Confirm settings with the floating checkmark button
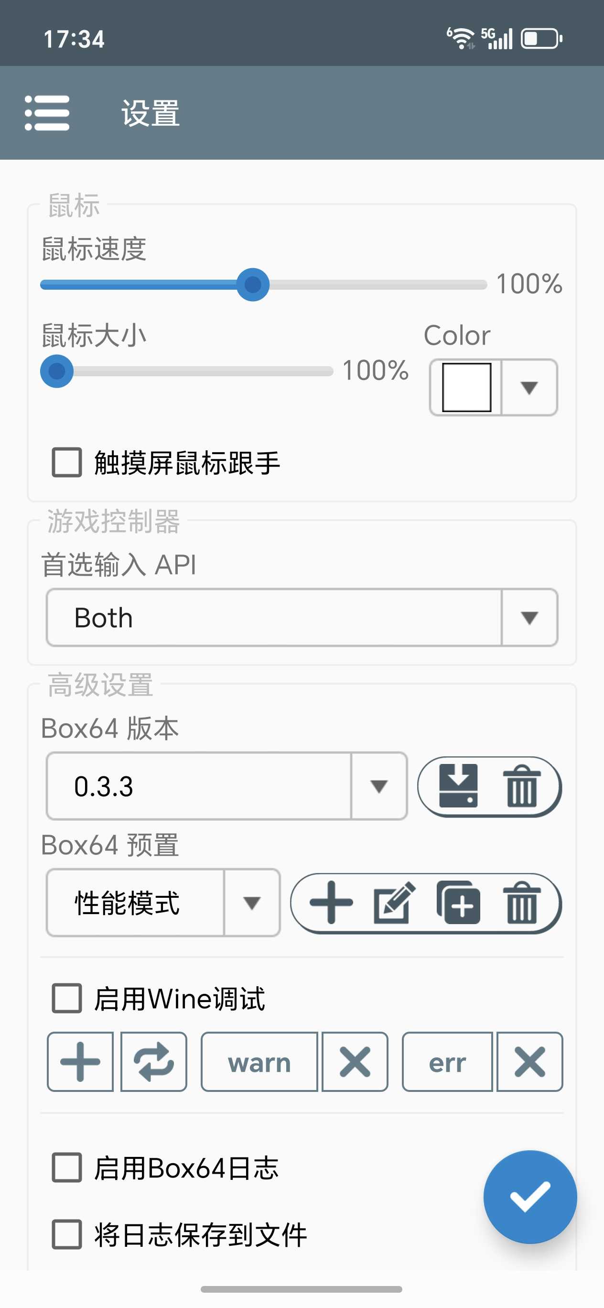 tap(530, 1196)
